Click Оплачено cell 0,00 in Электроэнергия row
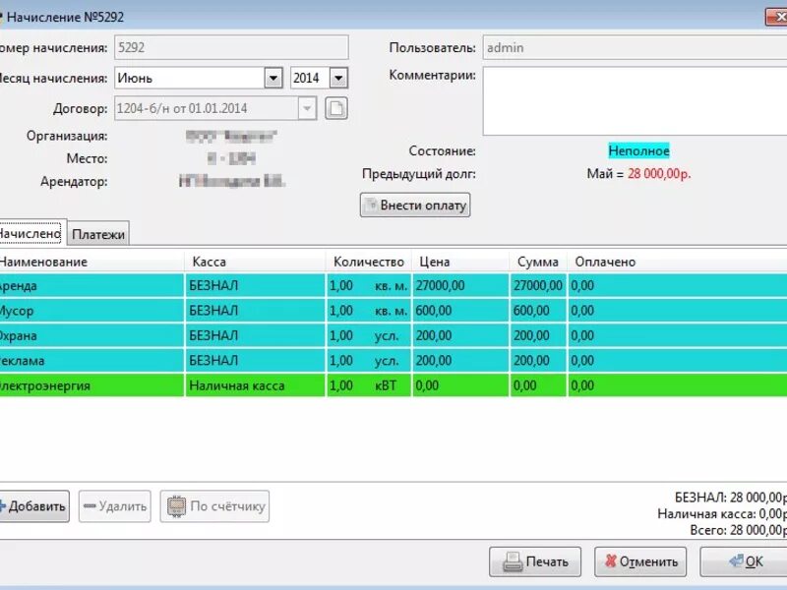Image resolution: width=787 pixels, height=590 pixels. click(x=677, y=385)
